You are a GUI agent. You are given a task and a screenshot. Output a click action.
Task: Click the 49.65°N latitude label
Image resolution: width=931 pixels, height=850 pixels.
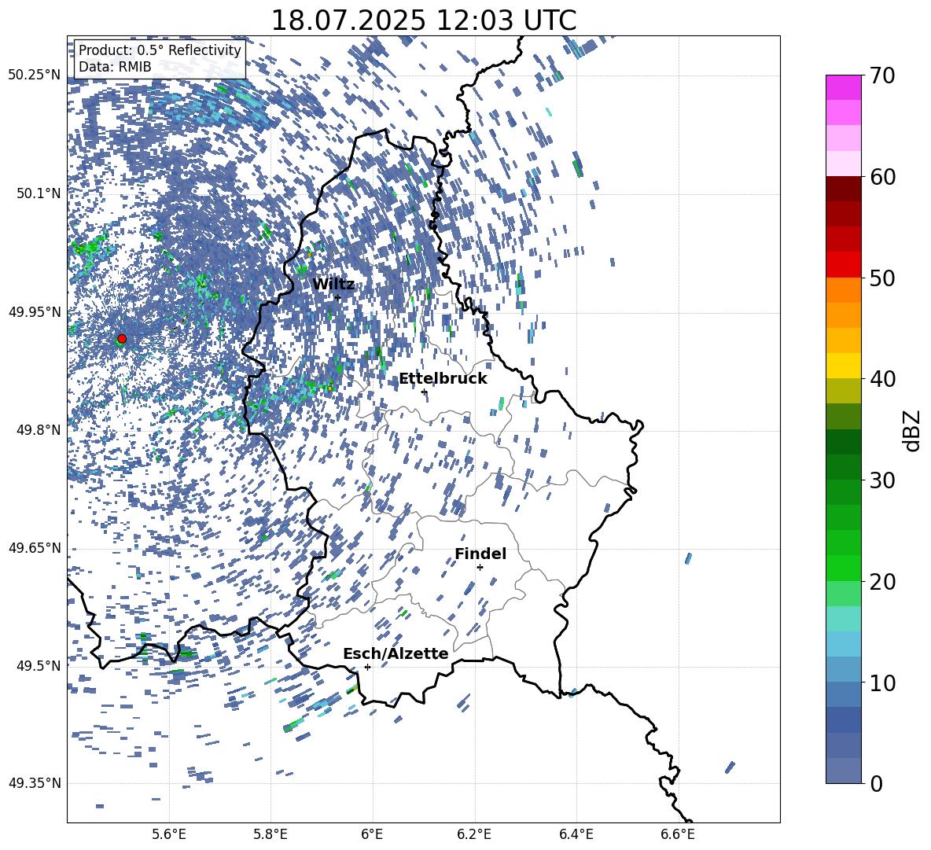tap(35, 547)
